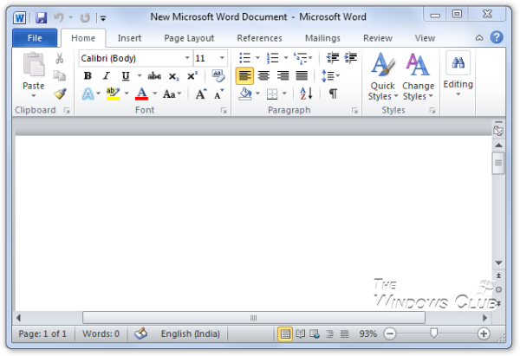Toggle Bold formatting
This screenshot has height=356, width=520.
click(x=88, y=76)
